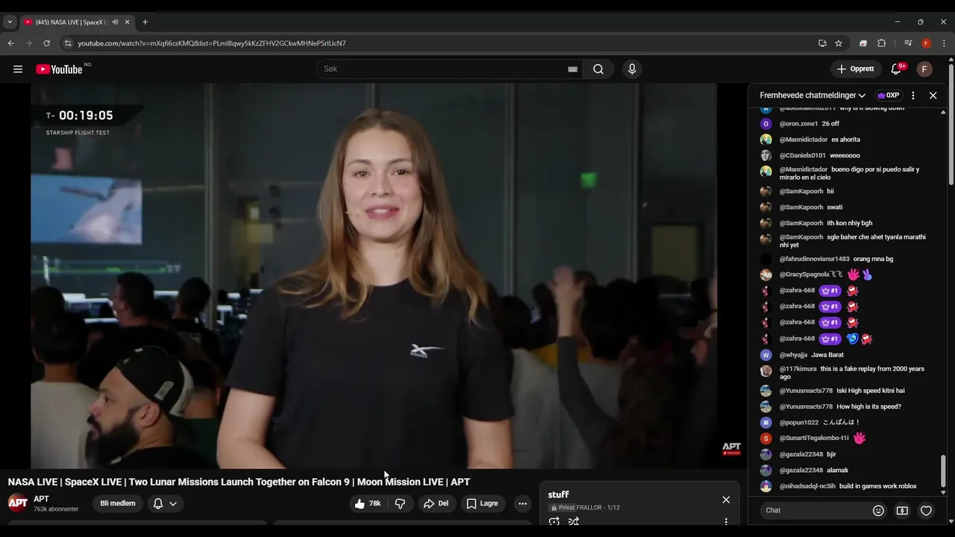The height and width of the screenshot is (537, 955).
Task: View site information icon in address bar
Action: pos(68,43)
